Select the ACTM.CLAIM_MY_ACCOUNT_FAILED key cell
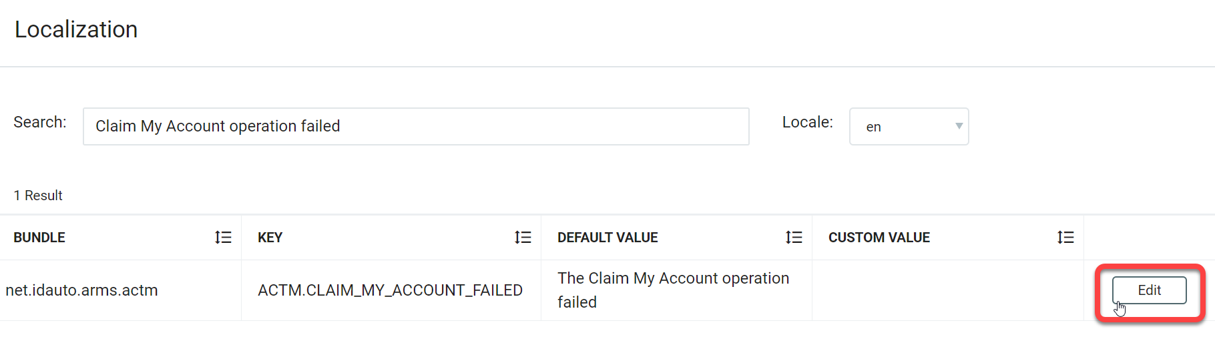Viewport: 1215px width, 343px height. coord(391,290)
